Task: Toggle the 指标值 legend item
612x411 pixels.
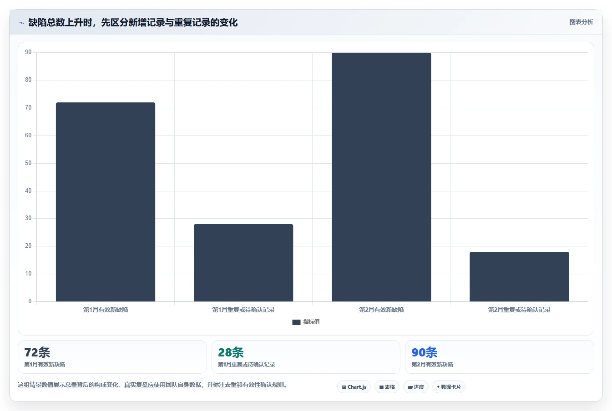Action: (306, 322)
